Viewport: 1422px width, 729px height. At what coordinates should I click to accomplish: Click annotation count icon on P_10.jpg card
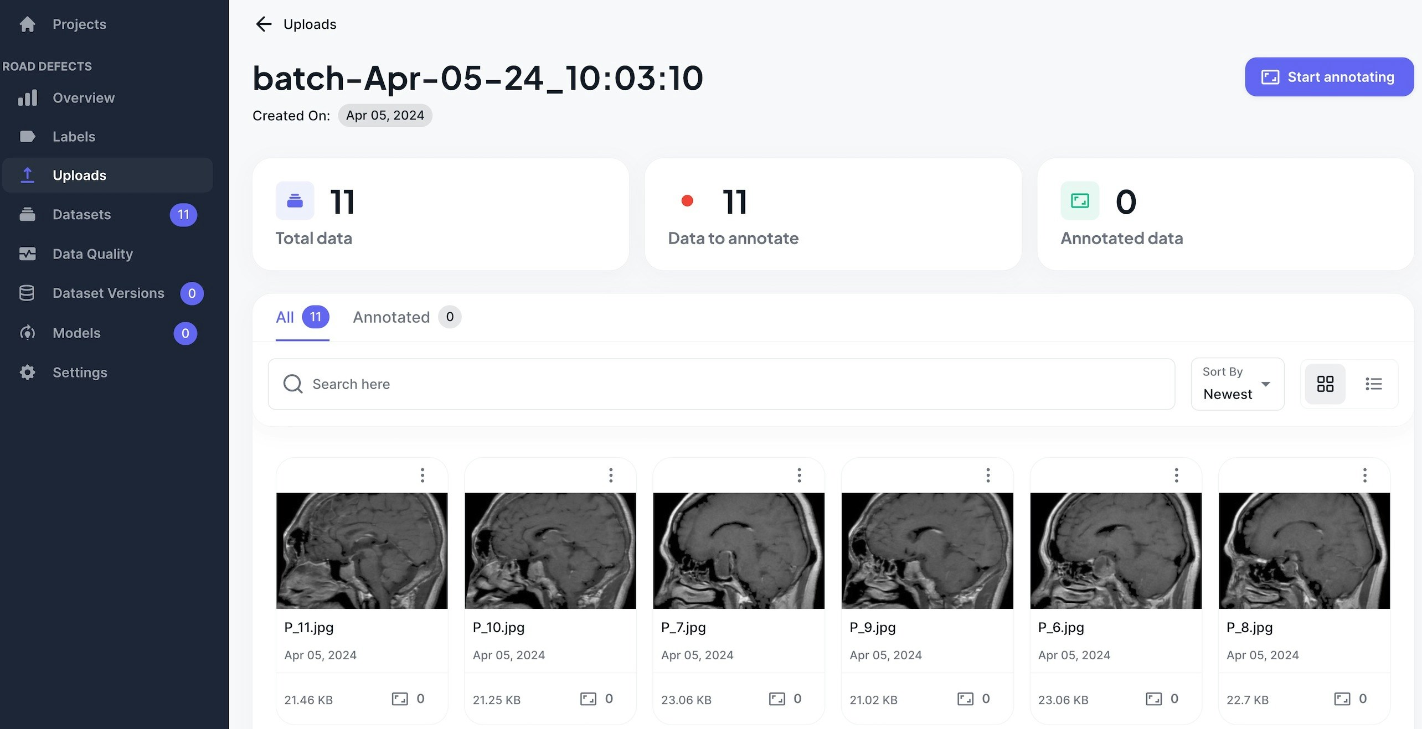click(588, 699)
